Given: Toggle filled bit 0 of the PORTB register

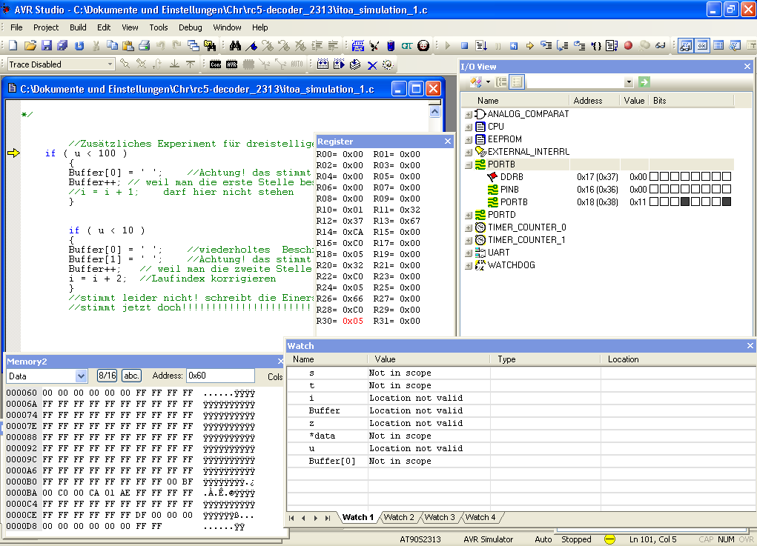Looking at the screenshot, I should click(x=727, y=202).
